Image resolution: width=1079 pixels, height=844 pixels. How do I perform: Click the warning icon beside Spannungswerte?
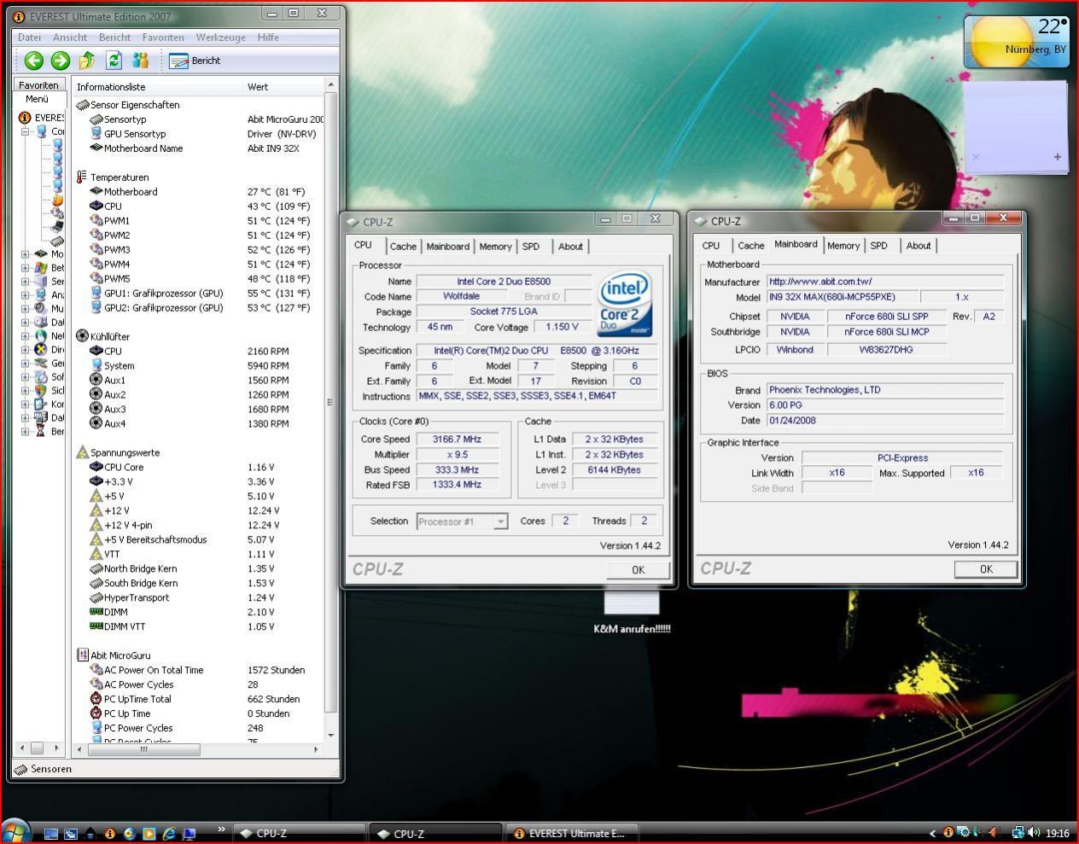[x=82, y=452]
